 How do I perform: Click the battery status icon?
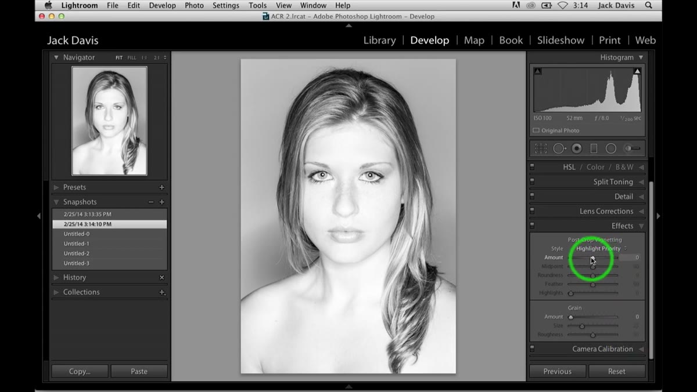[547, 5]
